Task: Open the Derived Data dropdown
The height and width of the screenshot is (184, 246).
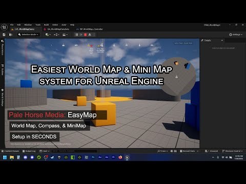Action: coord(189,151)
